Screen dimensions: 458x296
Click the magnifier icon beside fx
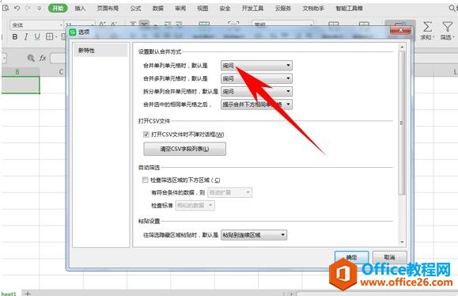pyautogui.click(x=31, y=58)
